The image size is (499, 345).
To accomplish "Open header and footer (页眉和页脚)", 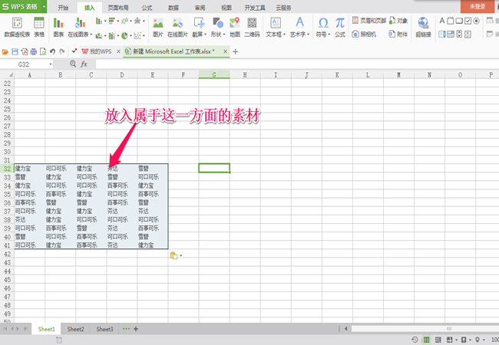I will (x=369, y=21).
